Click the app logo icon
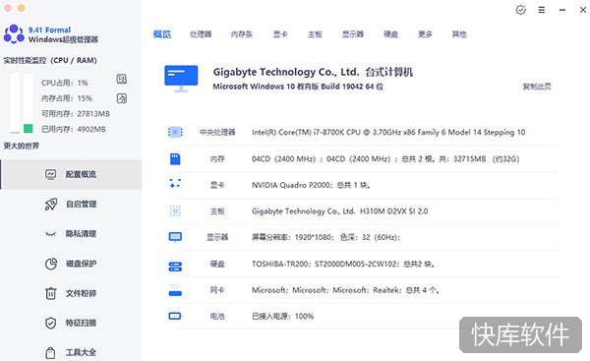The height and width of the screenshot is (361, 590). coord(14,33)
